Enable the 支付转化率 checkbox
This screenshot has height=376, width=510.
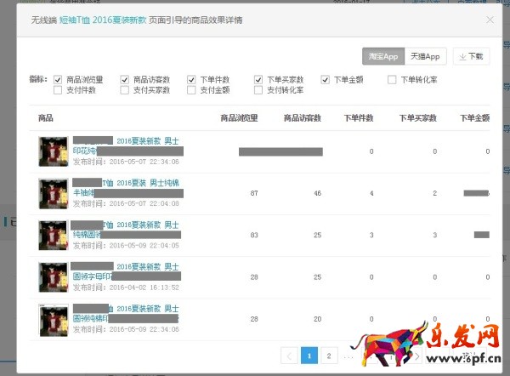pyautogui.click(x=258, y=90)
